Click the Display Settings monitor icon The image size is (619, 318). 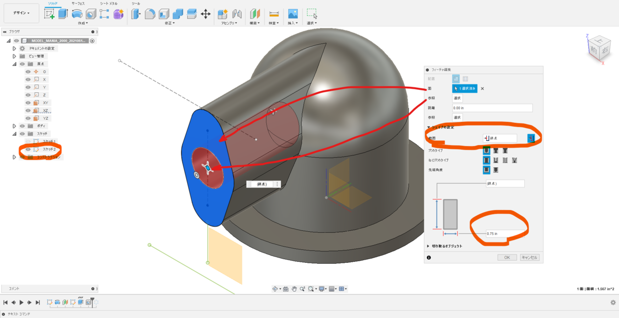[321, 289]
